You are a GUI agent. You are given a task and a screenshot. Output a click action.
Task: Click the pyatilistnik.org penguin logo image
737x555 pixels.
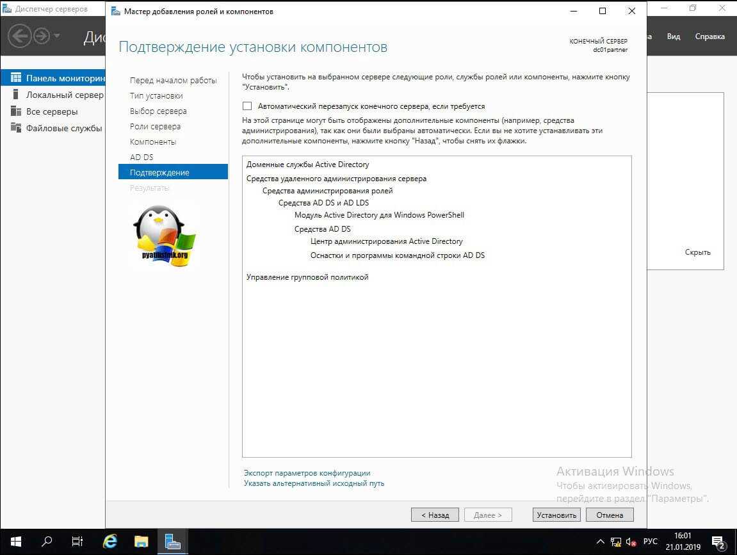click(165, 236)
